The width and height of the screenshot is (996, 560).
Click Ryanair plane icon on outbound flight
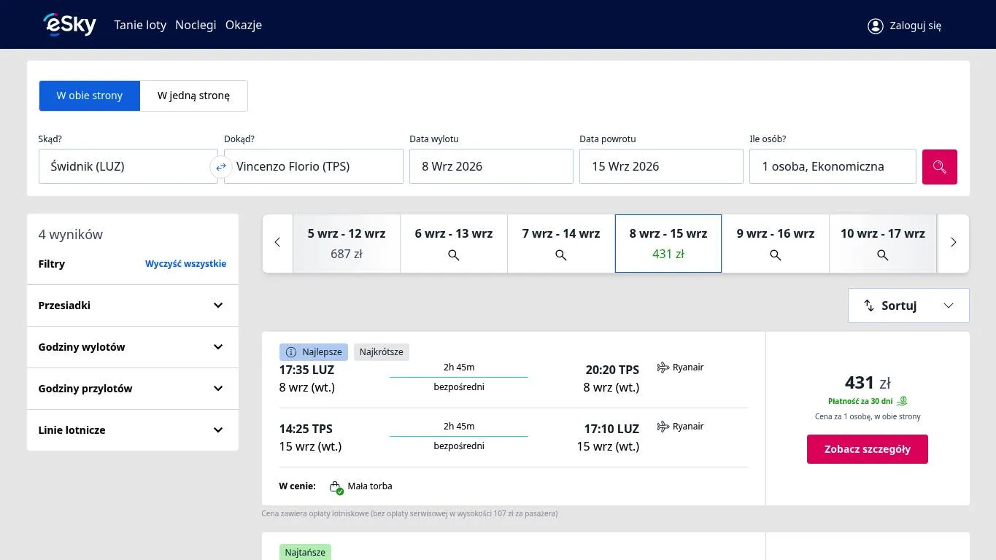click(x=663, y=367)
